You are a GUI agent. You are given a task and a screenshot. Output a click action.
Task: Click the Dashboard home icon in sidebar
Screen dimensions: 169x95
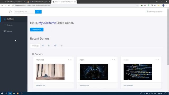click(4, 19)
